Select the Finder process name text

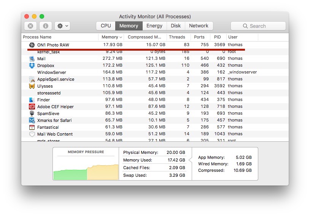pyautogui.click(x=43, y=100)
